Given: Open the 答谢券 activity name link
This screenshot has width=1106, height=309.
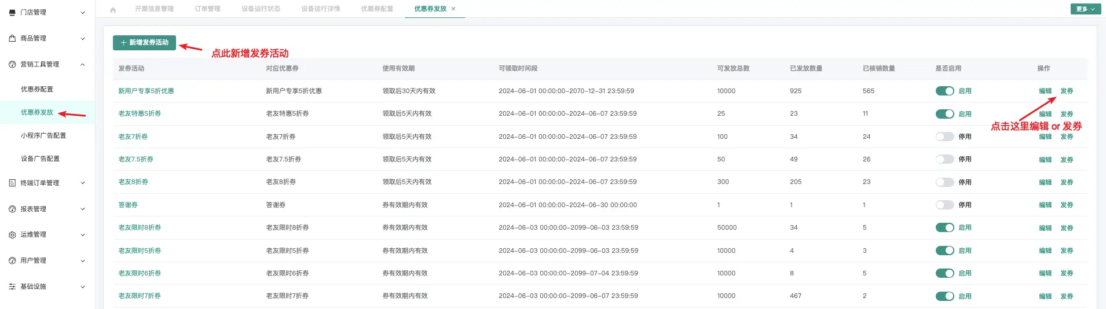Looking at the screenshot, I should pyautogui.click(x=128, y=205).
